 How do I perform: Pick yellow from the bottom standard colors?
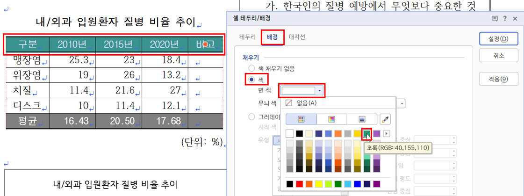[x=319, y=184]
